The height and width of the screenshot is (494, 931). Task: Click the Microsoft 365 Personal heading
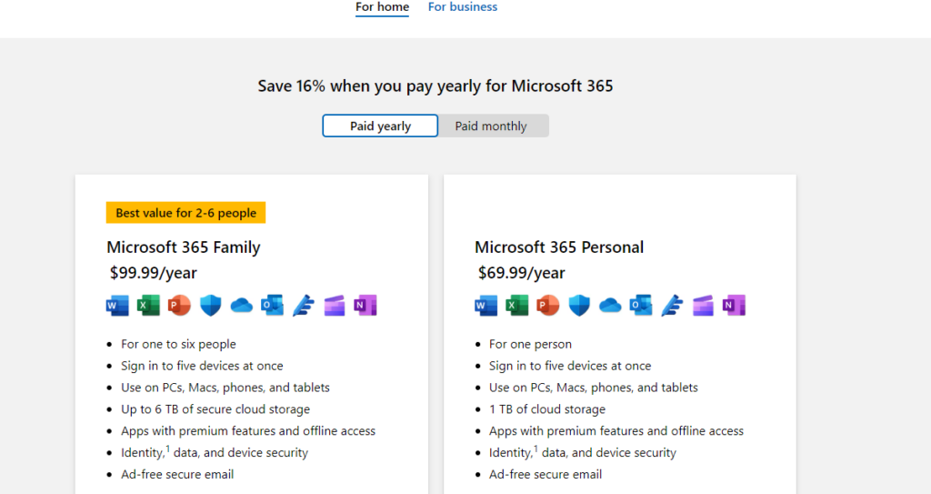pos(559,247)
